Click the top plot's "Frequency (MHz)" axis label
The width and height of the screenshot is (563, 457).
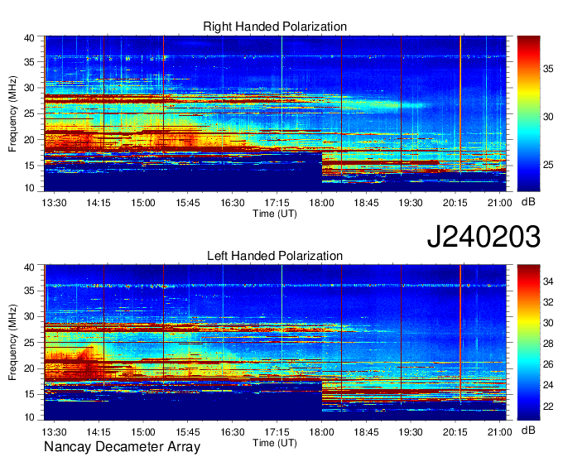12,113
